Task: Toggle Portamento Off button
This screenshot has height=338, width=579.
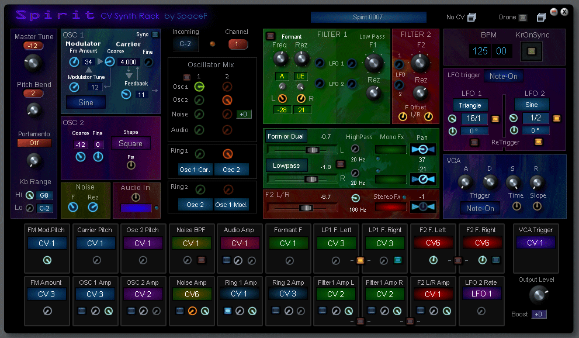Action: pyautogui.click(x=34, y=143)
